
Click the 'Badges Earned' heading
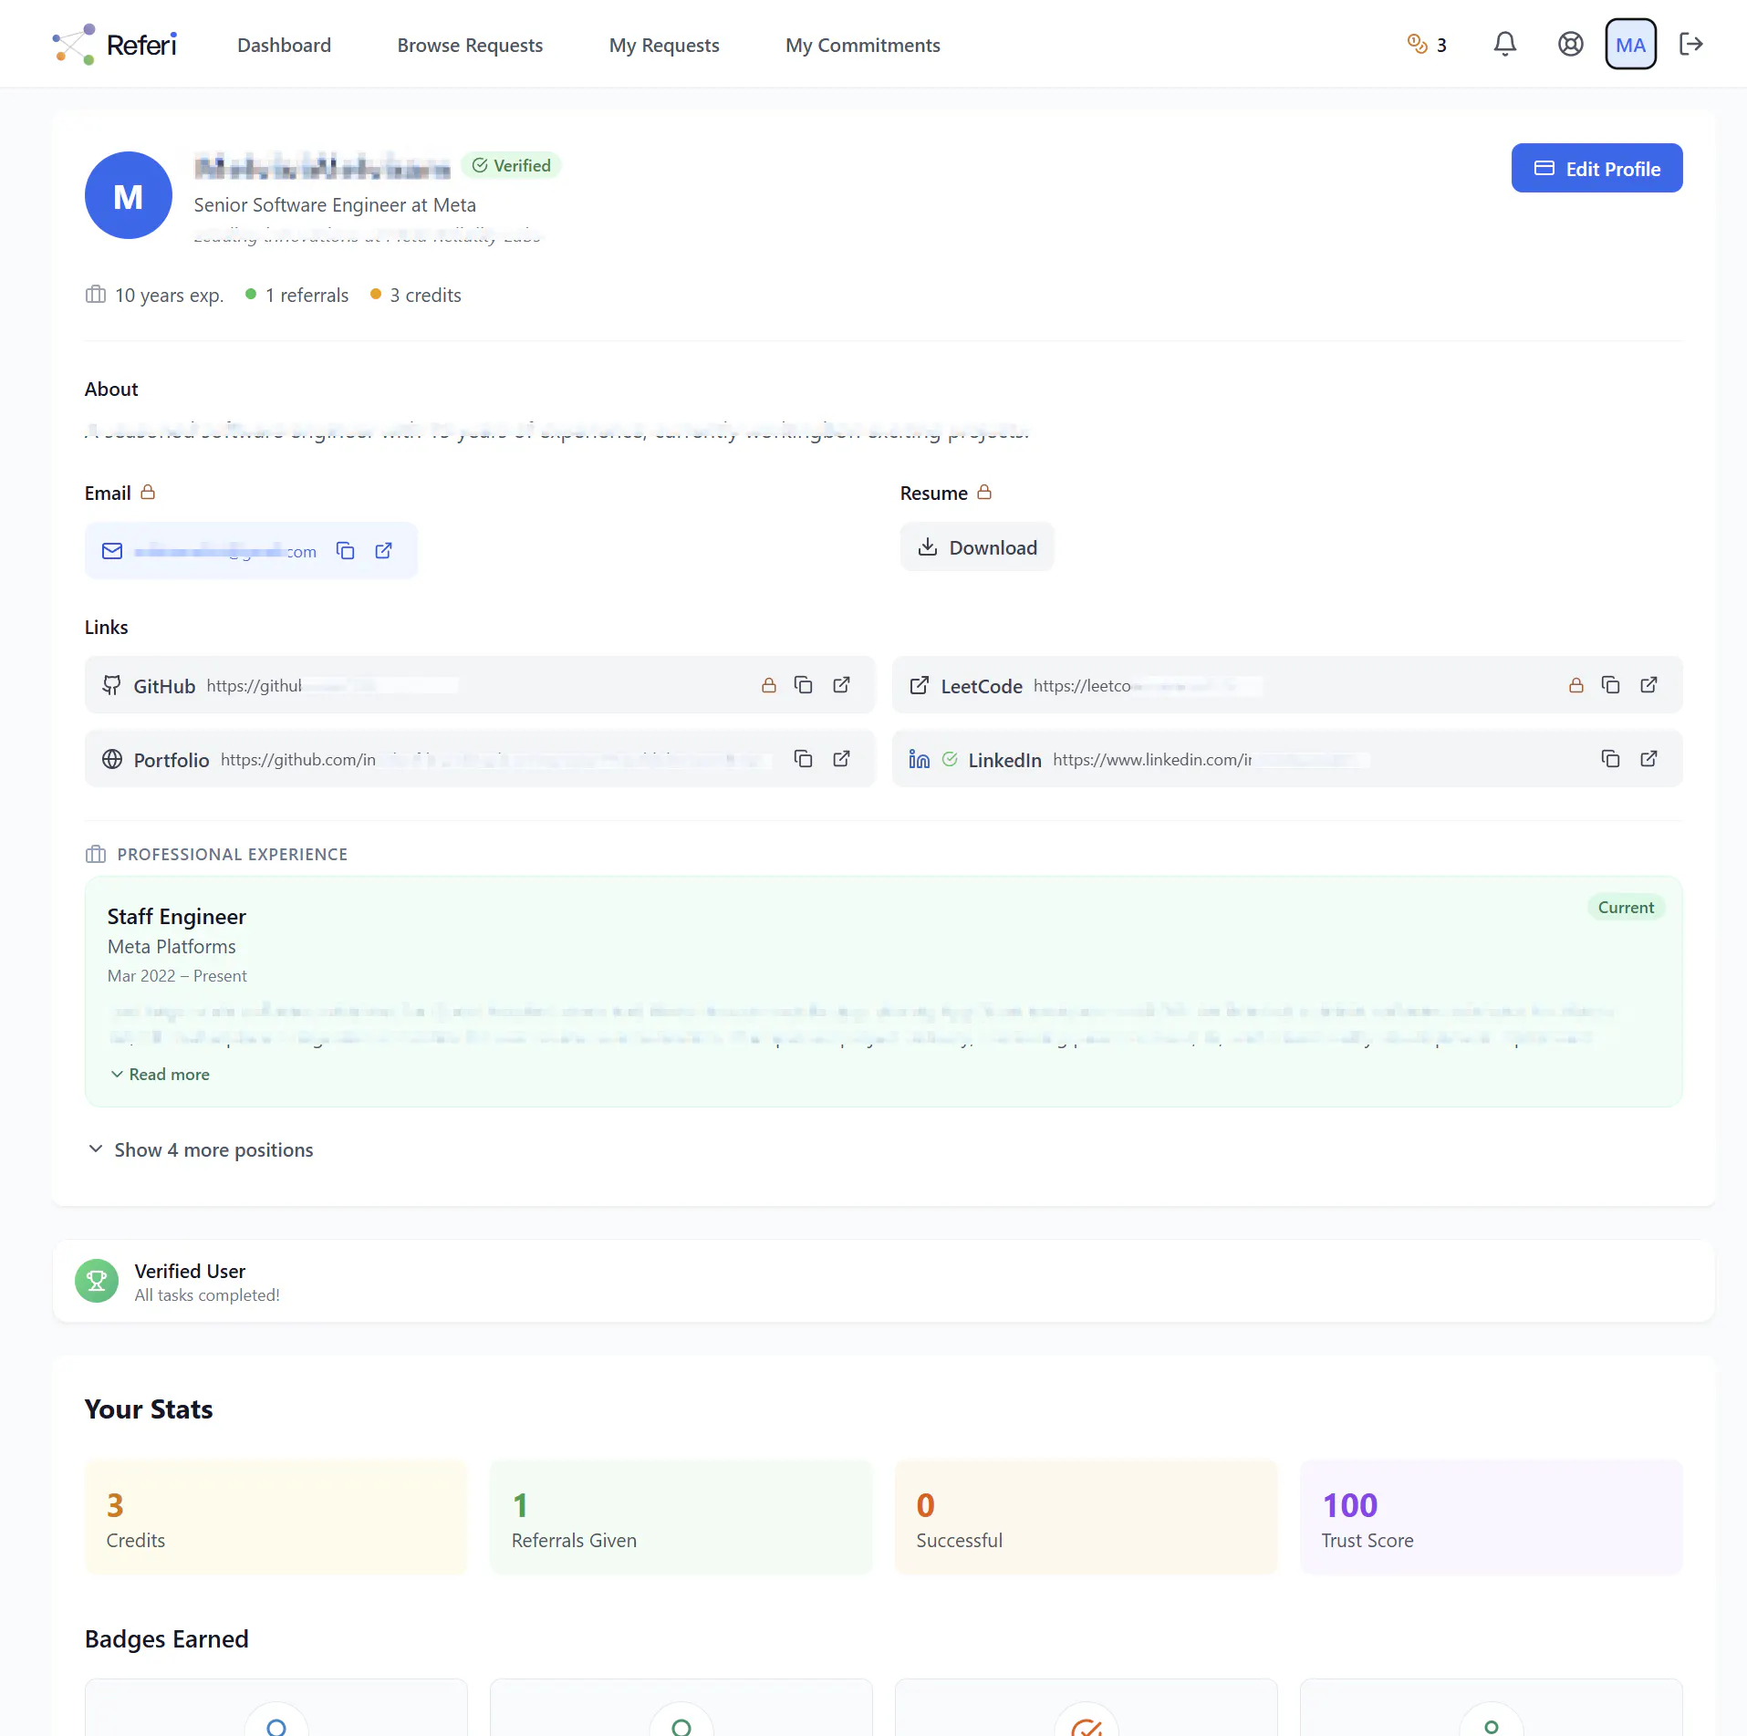pyautogui.click(x=166, y=1639)
